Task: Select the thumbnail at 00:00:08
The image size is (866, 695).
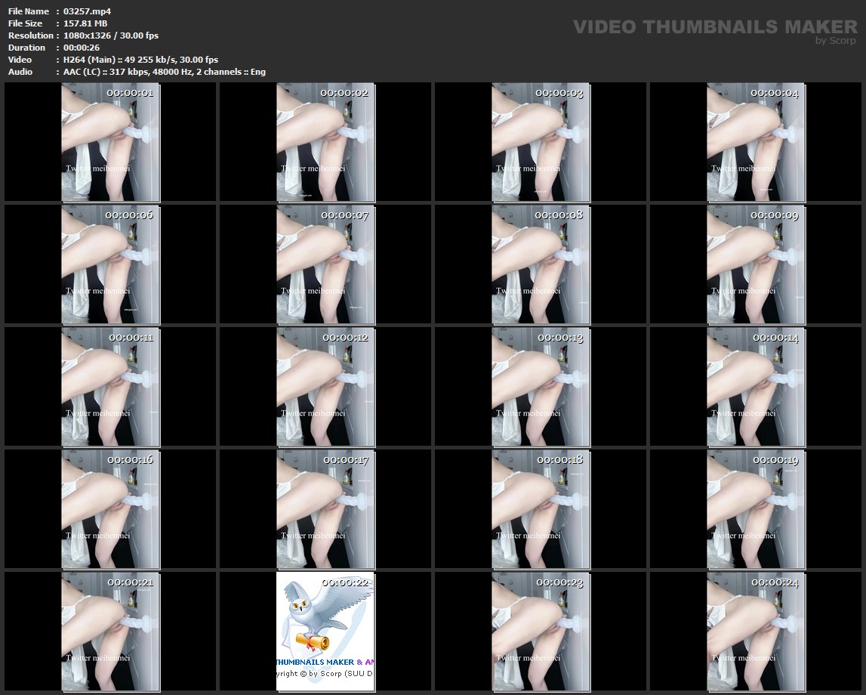Action: (541, 264)
